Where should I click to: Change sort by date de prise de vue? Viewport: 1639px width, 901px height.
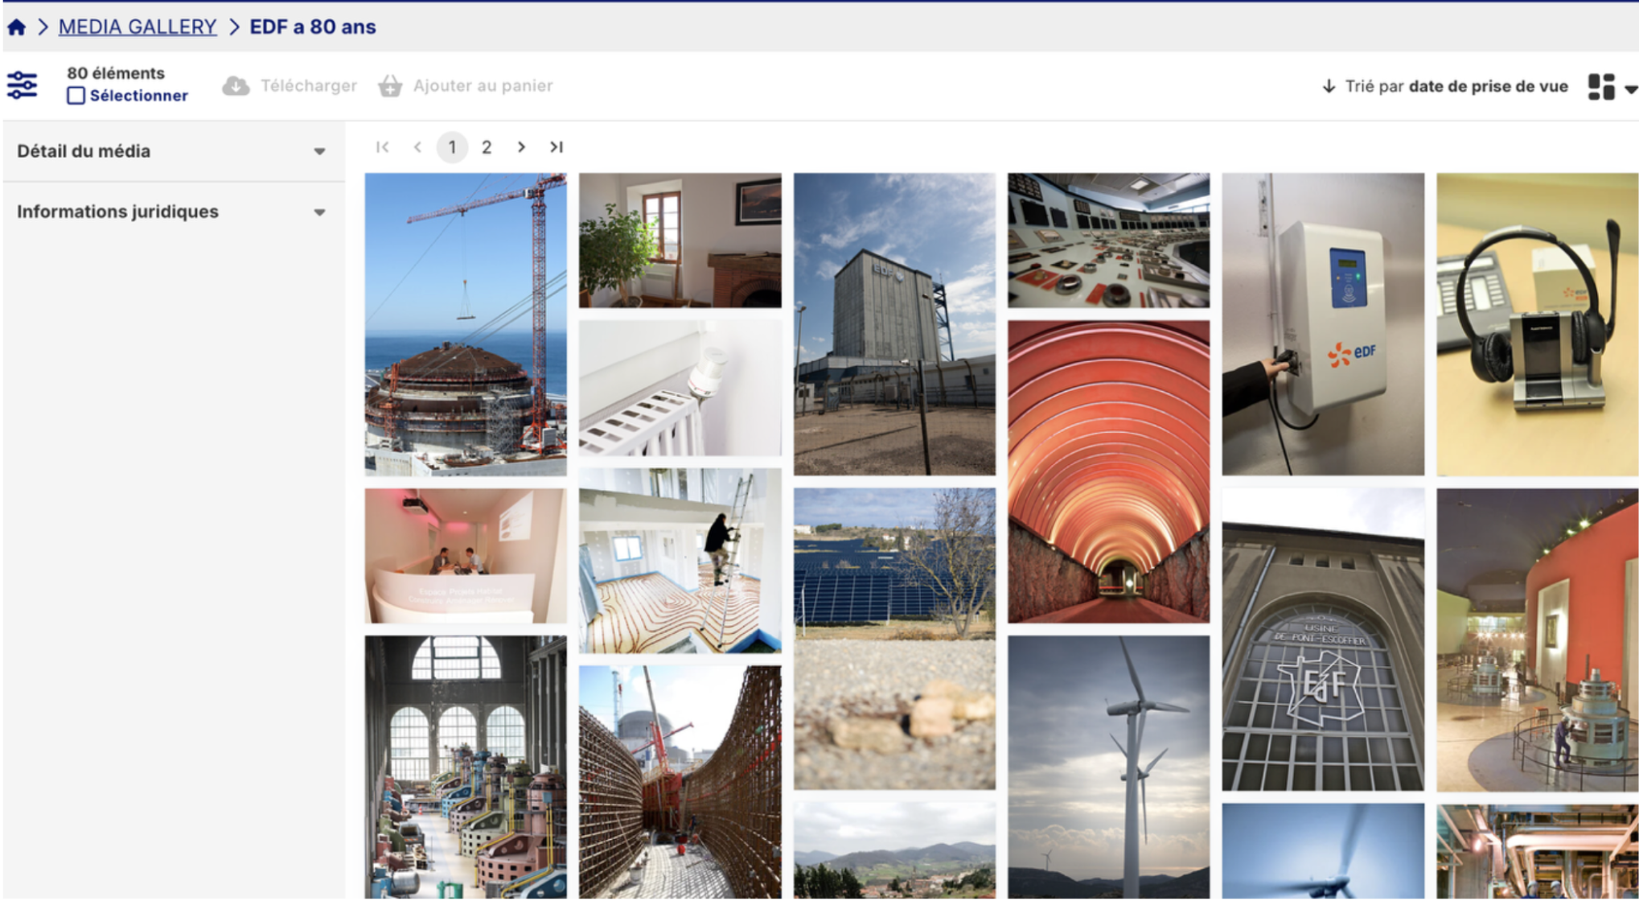click(x=1488, y=86)
